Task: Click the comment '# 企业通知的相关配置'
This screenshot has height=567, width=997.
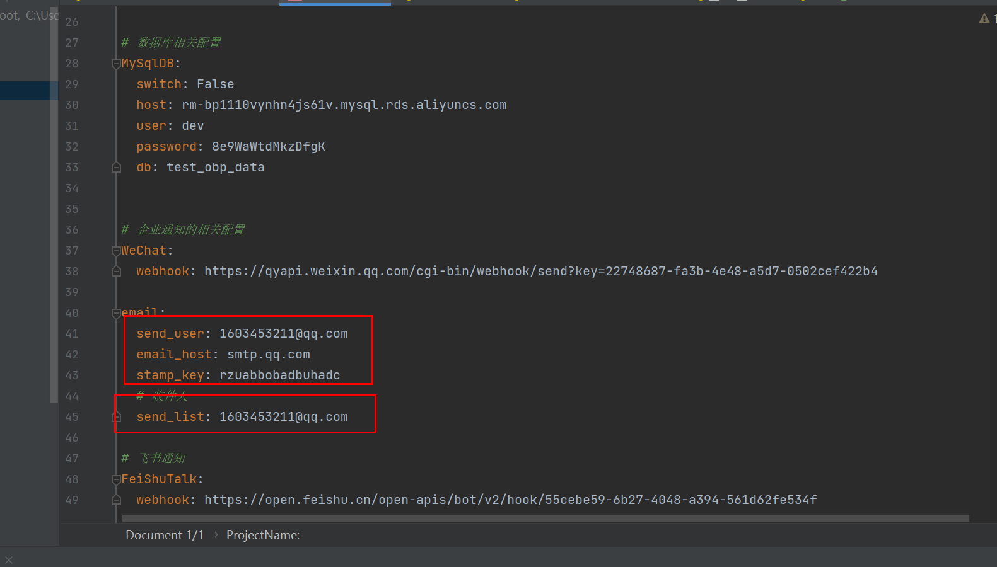Action: [183, 230]
